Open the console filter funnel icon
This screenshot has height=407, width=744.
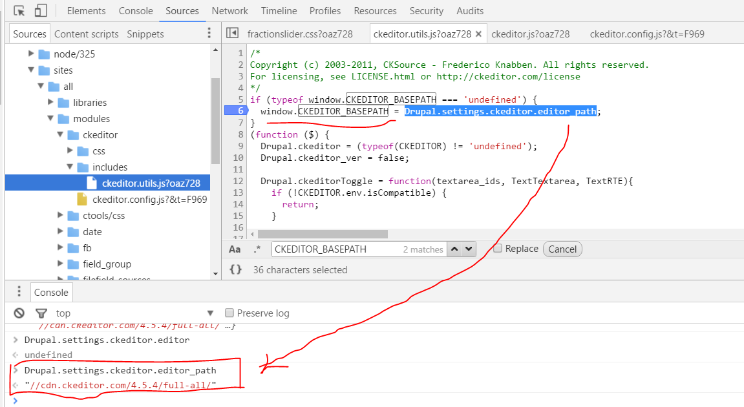click(41, 313)
